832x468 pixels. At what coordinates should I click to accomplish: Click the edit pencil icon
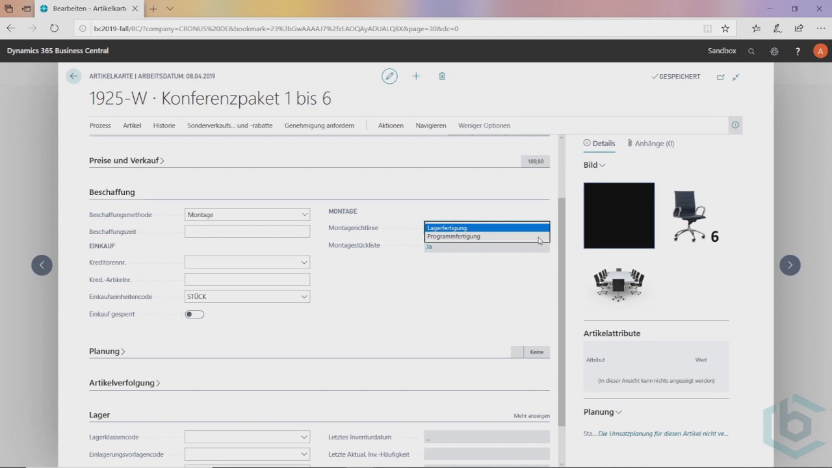pyautogui.click(x=389, y=76)
